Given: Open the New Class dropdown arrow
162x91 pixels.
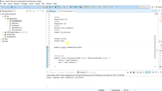Looking at the screenshot, I should (x=52, y=7).
